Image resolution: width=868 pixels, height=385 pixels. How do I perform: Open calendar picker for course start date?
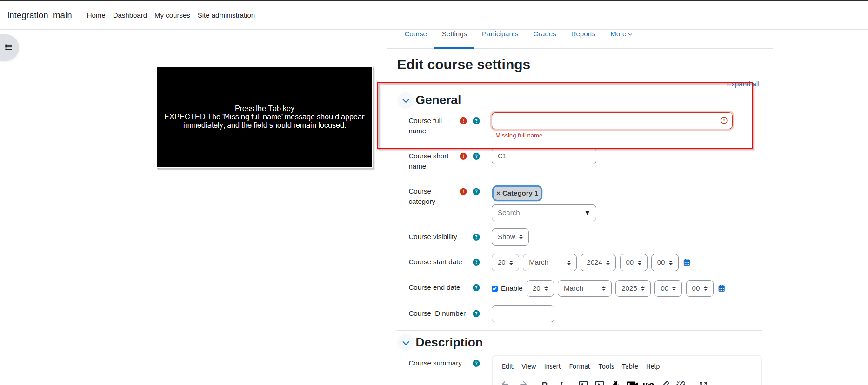click(x=687, y=262)
